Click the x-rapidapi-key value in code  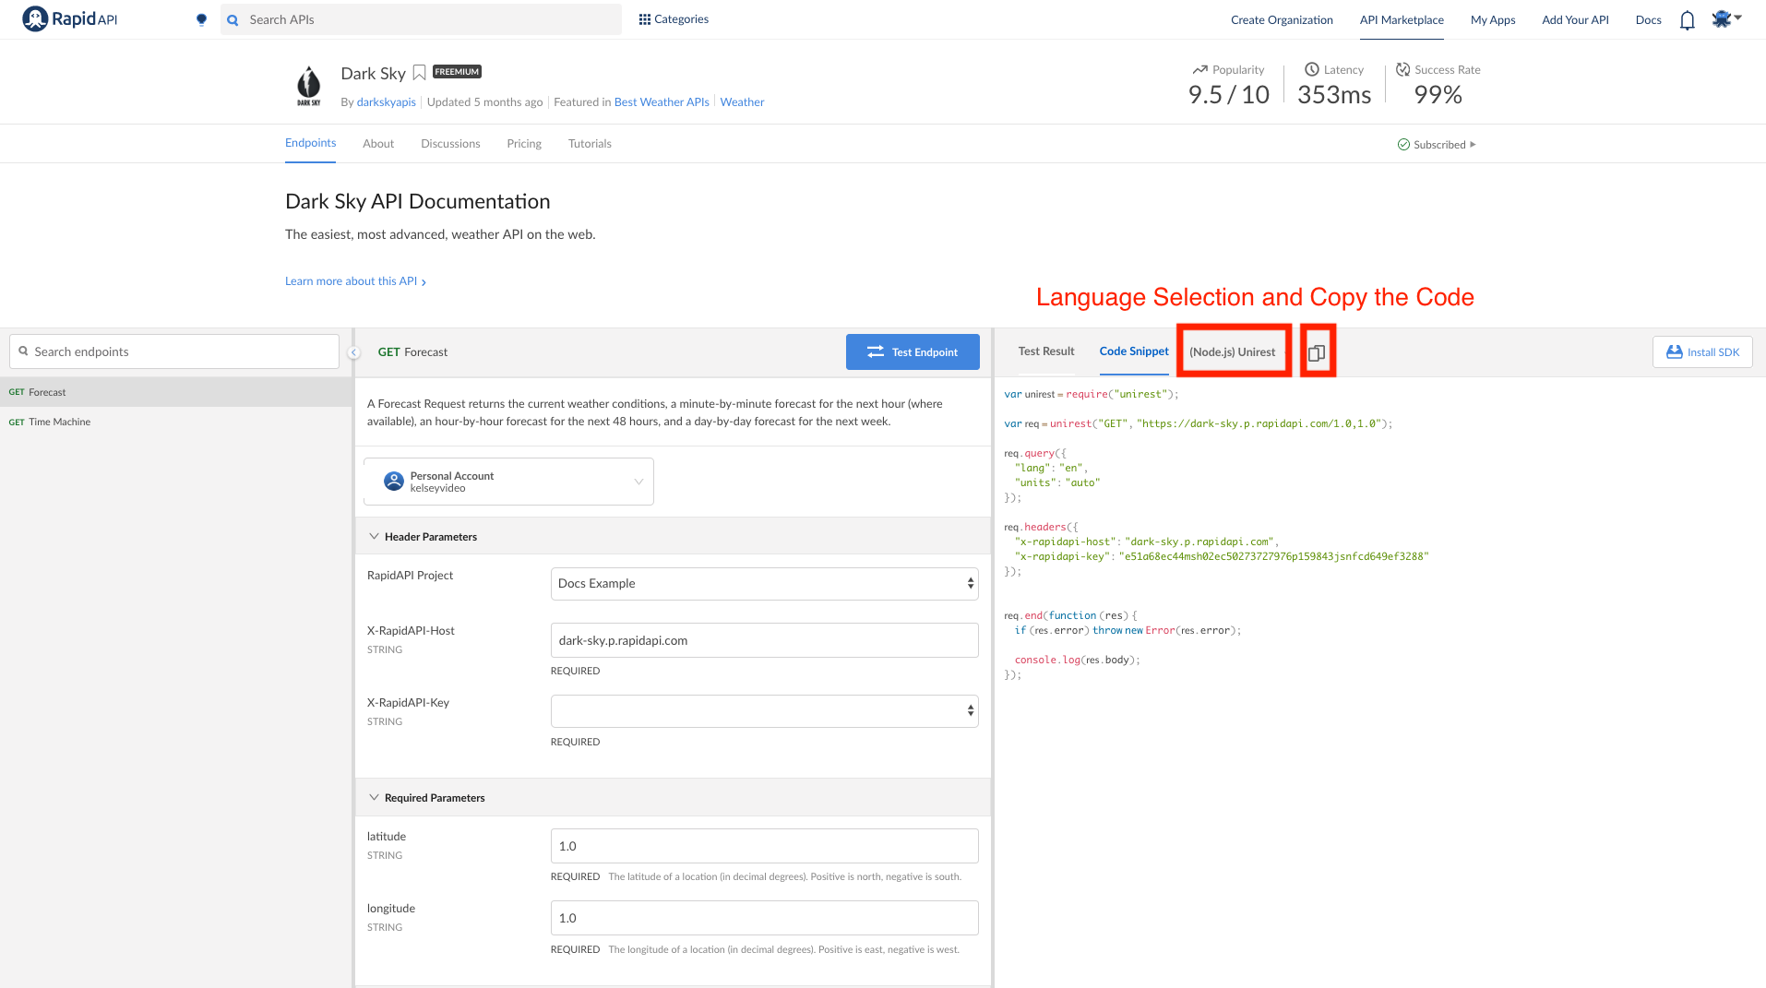[x=1273, y=556]
